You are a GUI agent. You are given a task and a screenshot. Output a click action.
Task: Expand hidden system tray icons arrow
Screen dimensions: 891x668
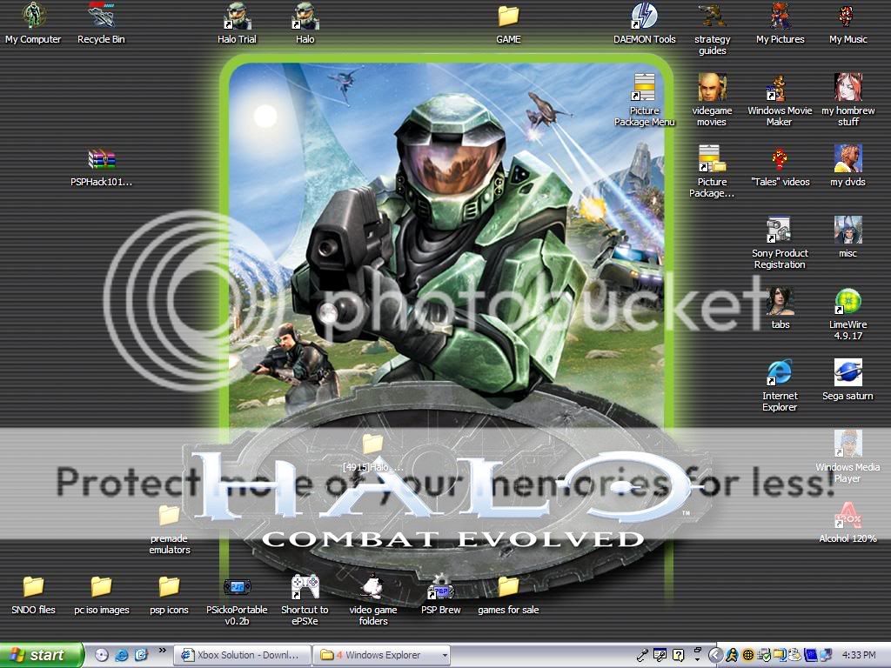(x=715, y=655)
